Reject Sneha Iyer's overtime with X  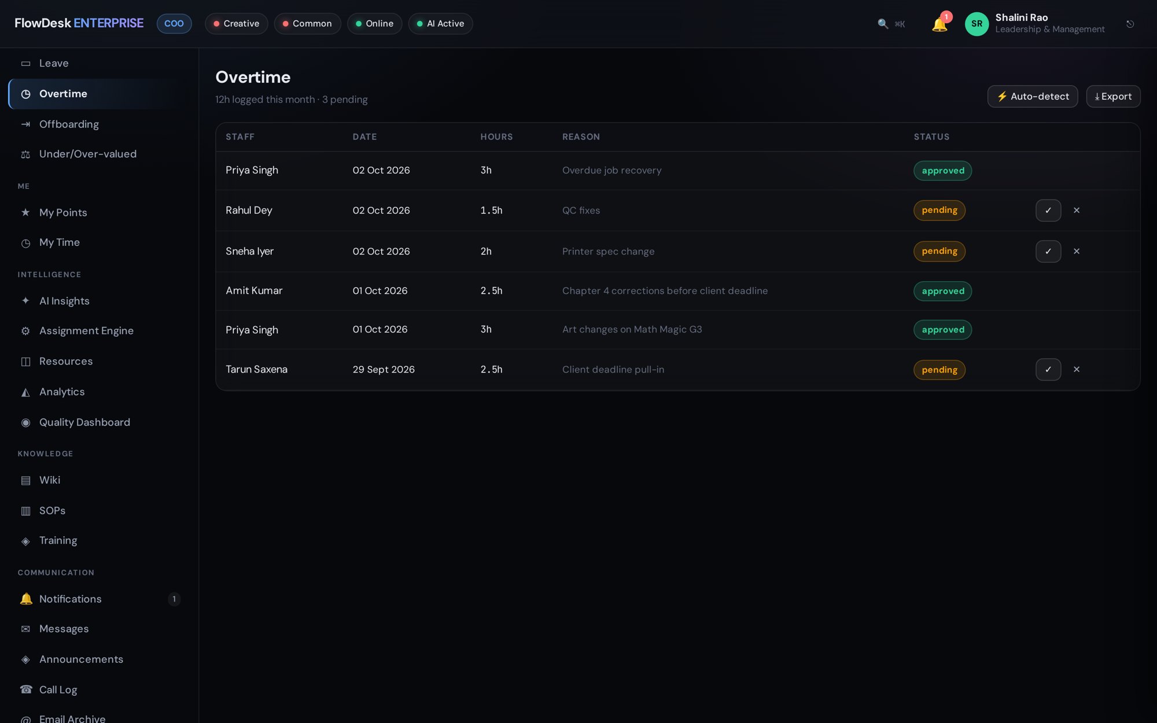click(1077, 252)
